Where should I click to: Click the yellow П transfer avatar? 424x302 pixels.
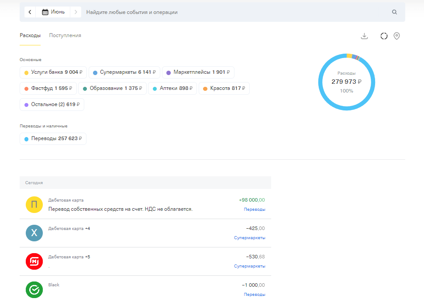34,205
